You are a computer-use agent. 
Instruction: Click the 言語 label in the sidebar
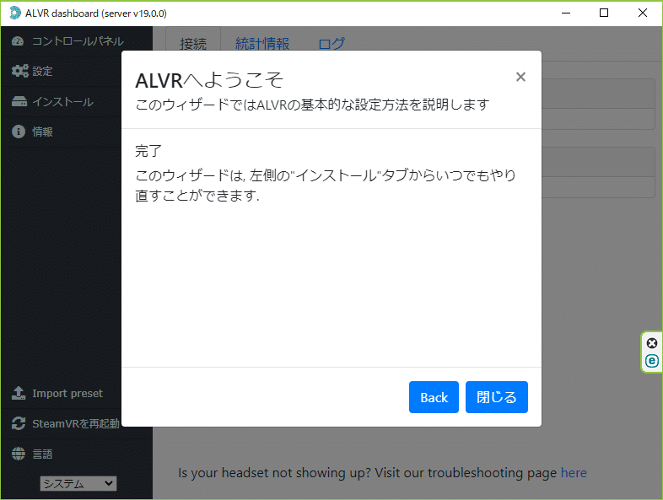pos(42,454)
